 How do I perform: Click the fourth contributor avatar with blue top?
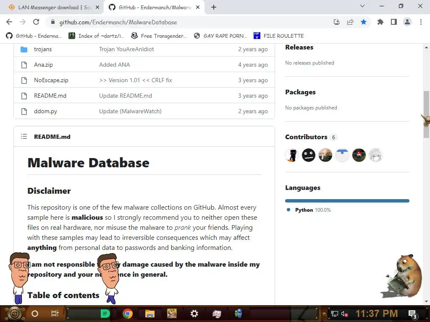tap(342, 155)
